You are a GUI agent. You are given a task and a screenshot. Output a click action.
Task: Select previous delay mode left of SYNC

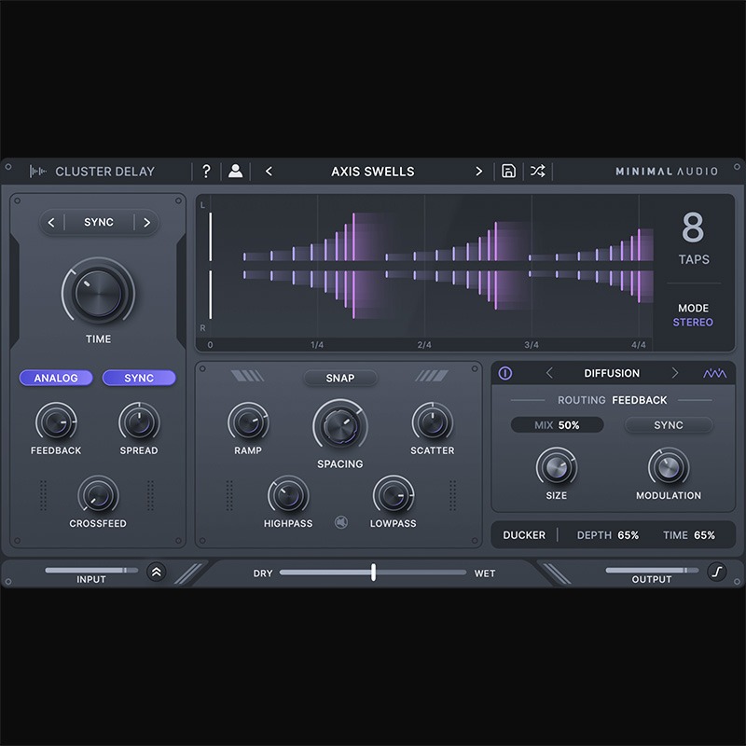tap(51, 222)
